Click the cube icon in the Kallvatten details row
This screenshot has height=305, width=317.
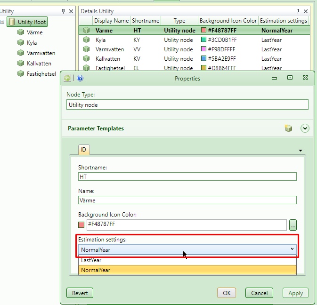86,58
